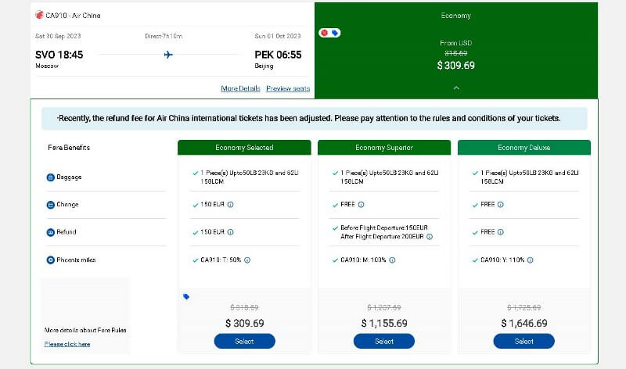The height and width of the screenshot is (369, 626).
Task: Open info icon next to CA910: T: 50%
Action: (247, 260)
